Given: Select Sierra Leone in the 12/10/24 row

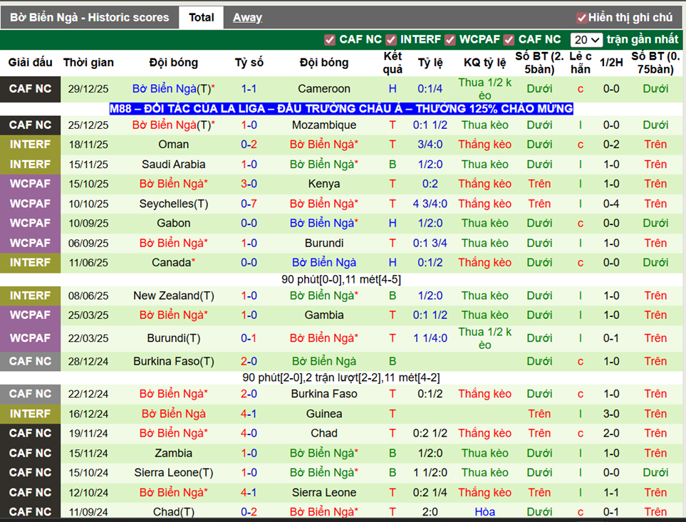Looking at the screenshot, I should pos(323,492).
